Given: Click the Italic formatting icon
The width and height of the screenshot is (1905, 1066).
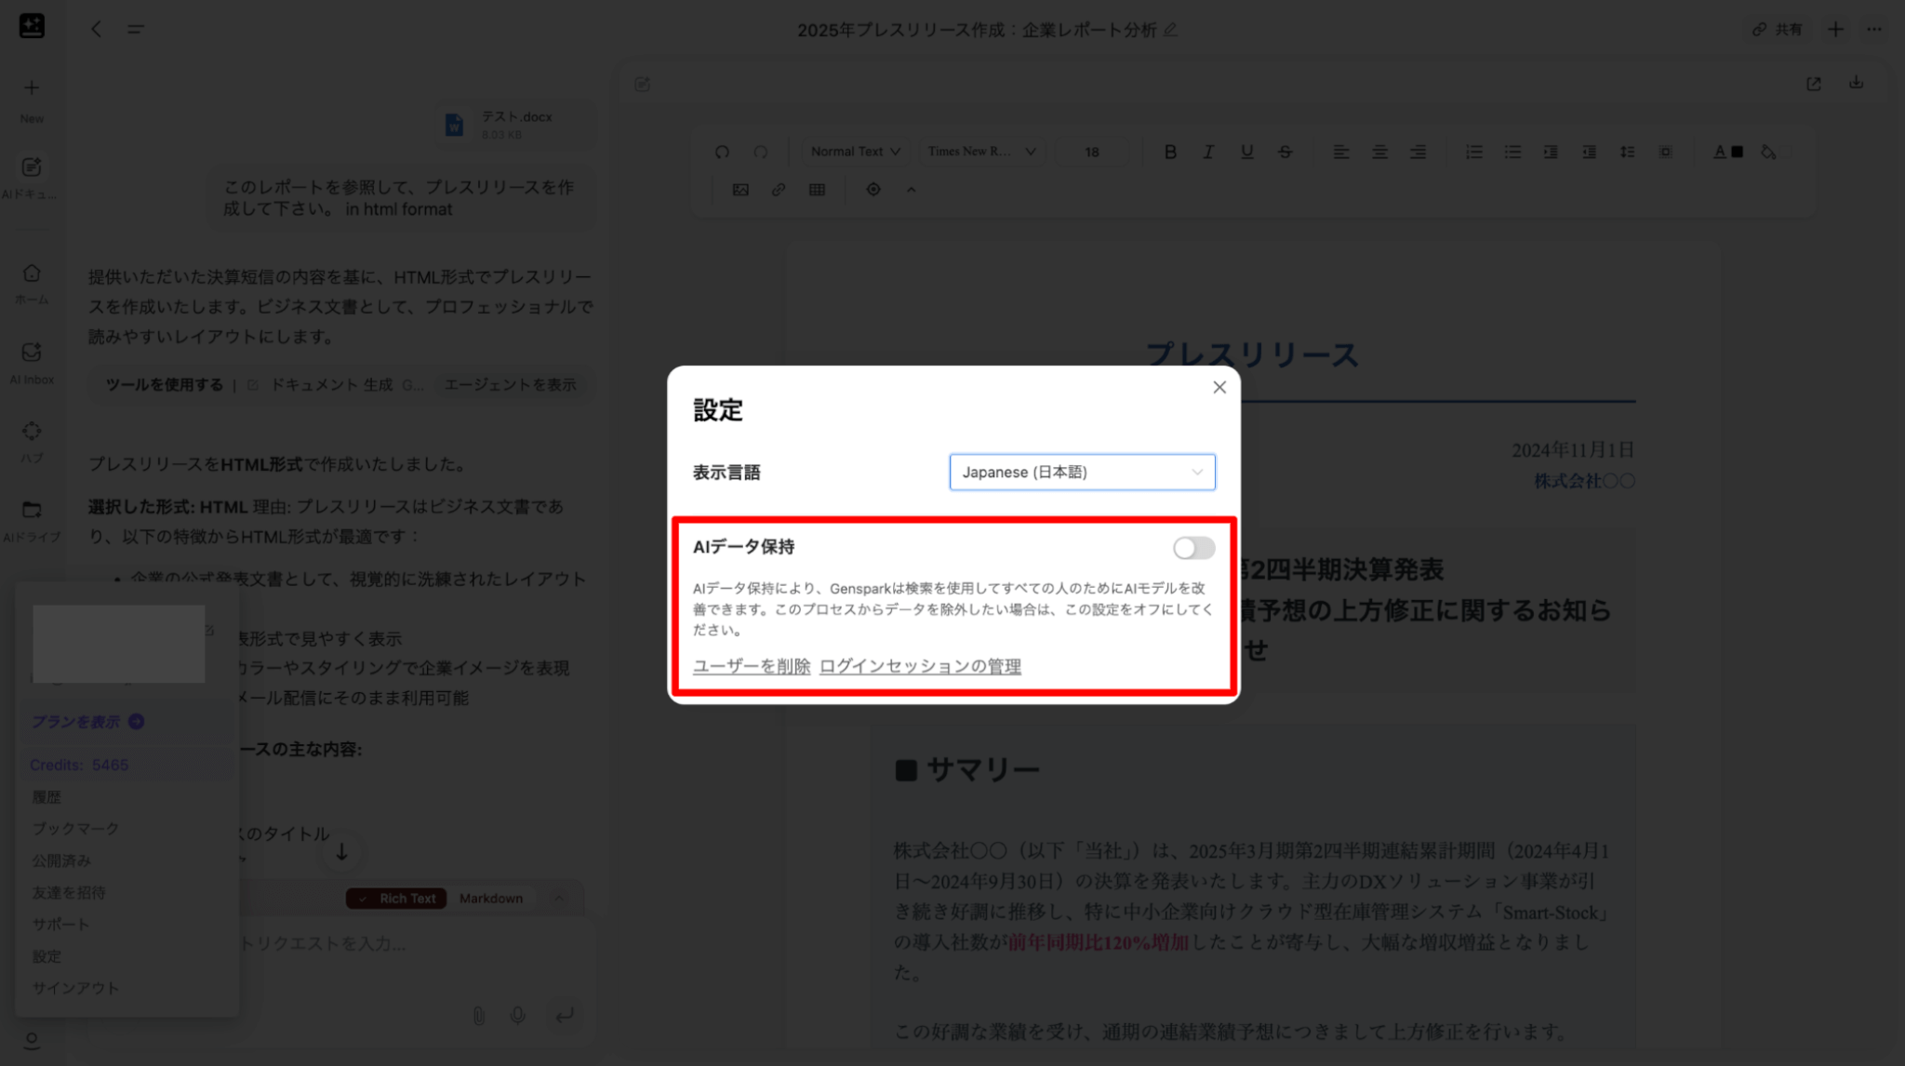Looking at the screenshot, I should [1208, 152].
